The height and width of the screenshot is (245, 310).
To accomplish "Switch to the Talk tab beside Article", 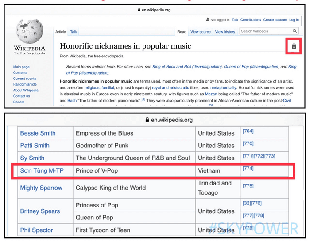I will (74, 32).
